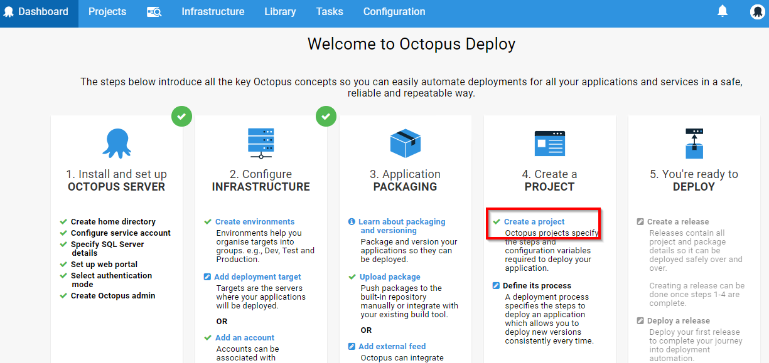The image size is (769, 363).
Task: Click the Create Octopus admin item
Action: tap(113, 296)
